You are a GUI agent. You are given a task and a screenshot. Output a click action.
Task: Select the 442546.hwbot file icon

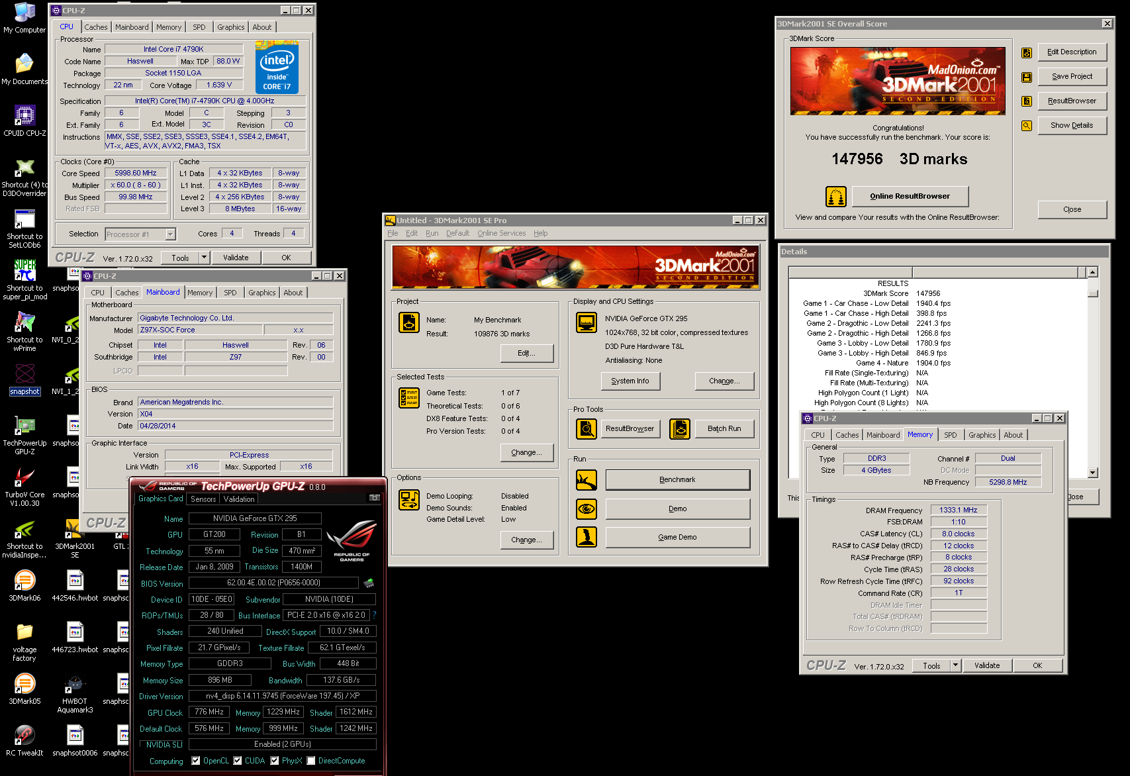(x=75, y=585)
